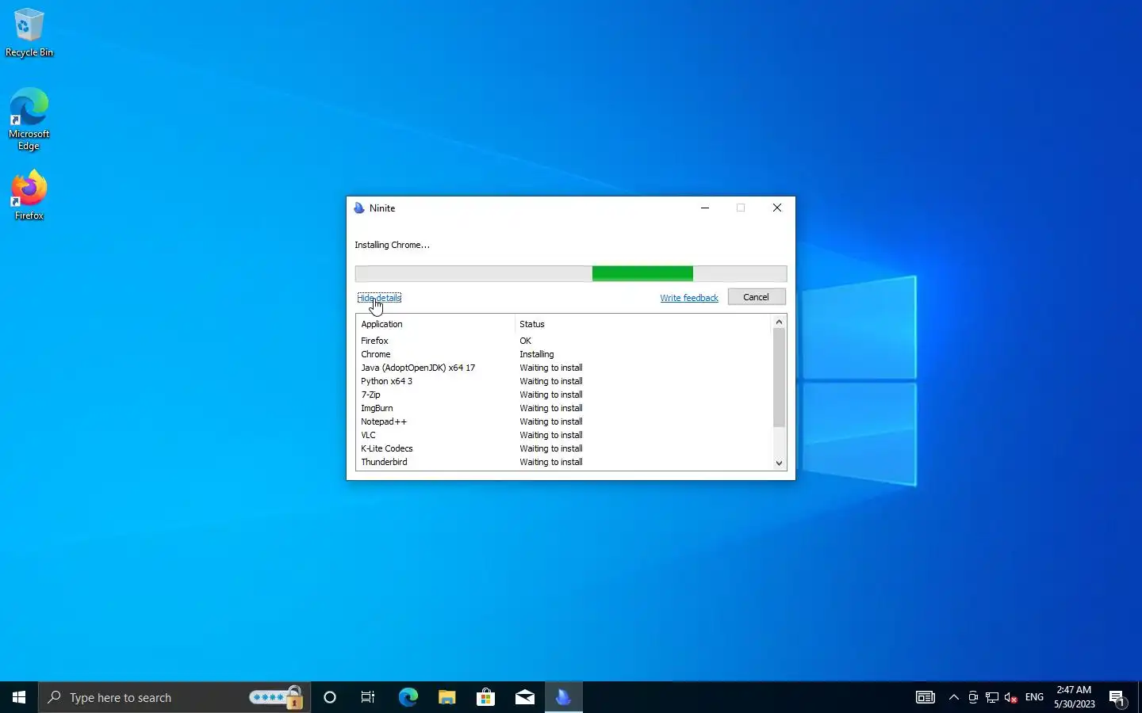Select the K-Lite Codecs row
1142x713 pixels.
[564, 448]
